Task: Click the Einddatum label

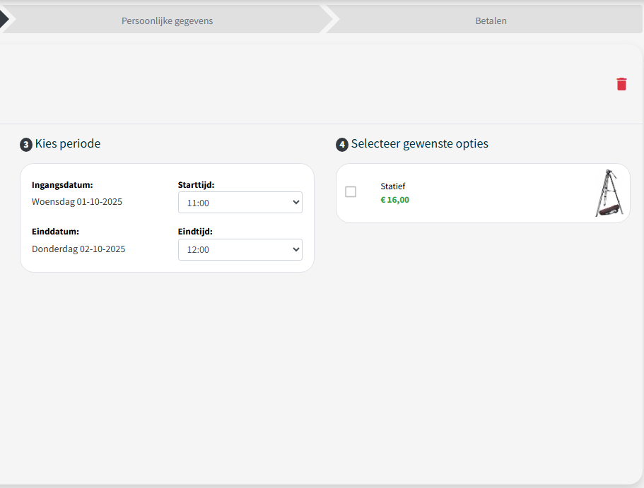Action: click(x=55, y=232)
